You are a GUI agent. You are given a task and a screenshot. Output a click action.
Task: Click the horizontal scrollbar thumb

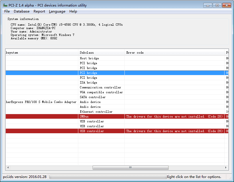pos(130,168)
